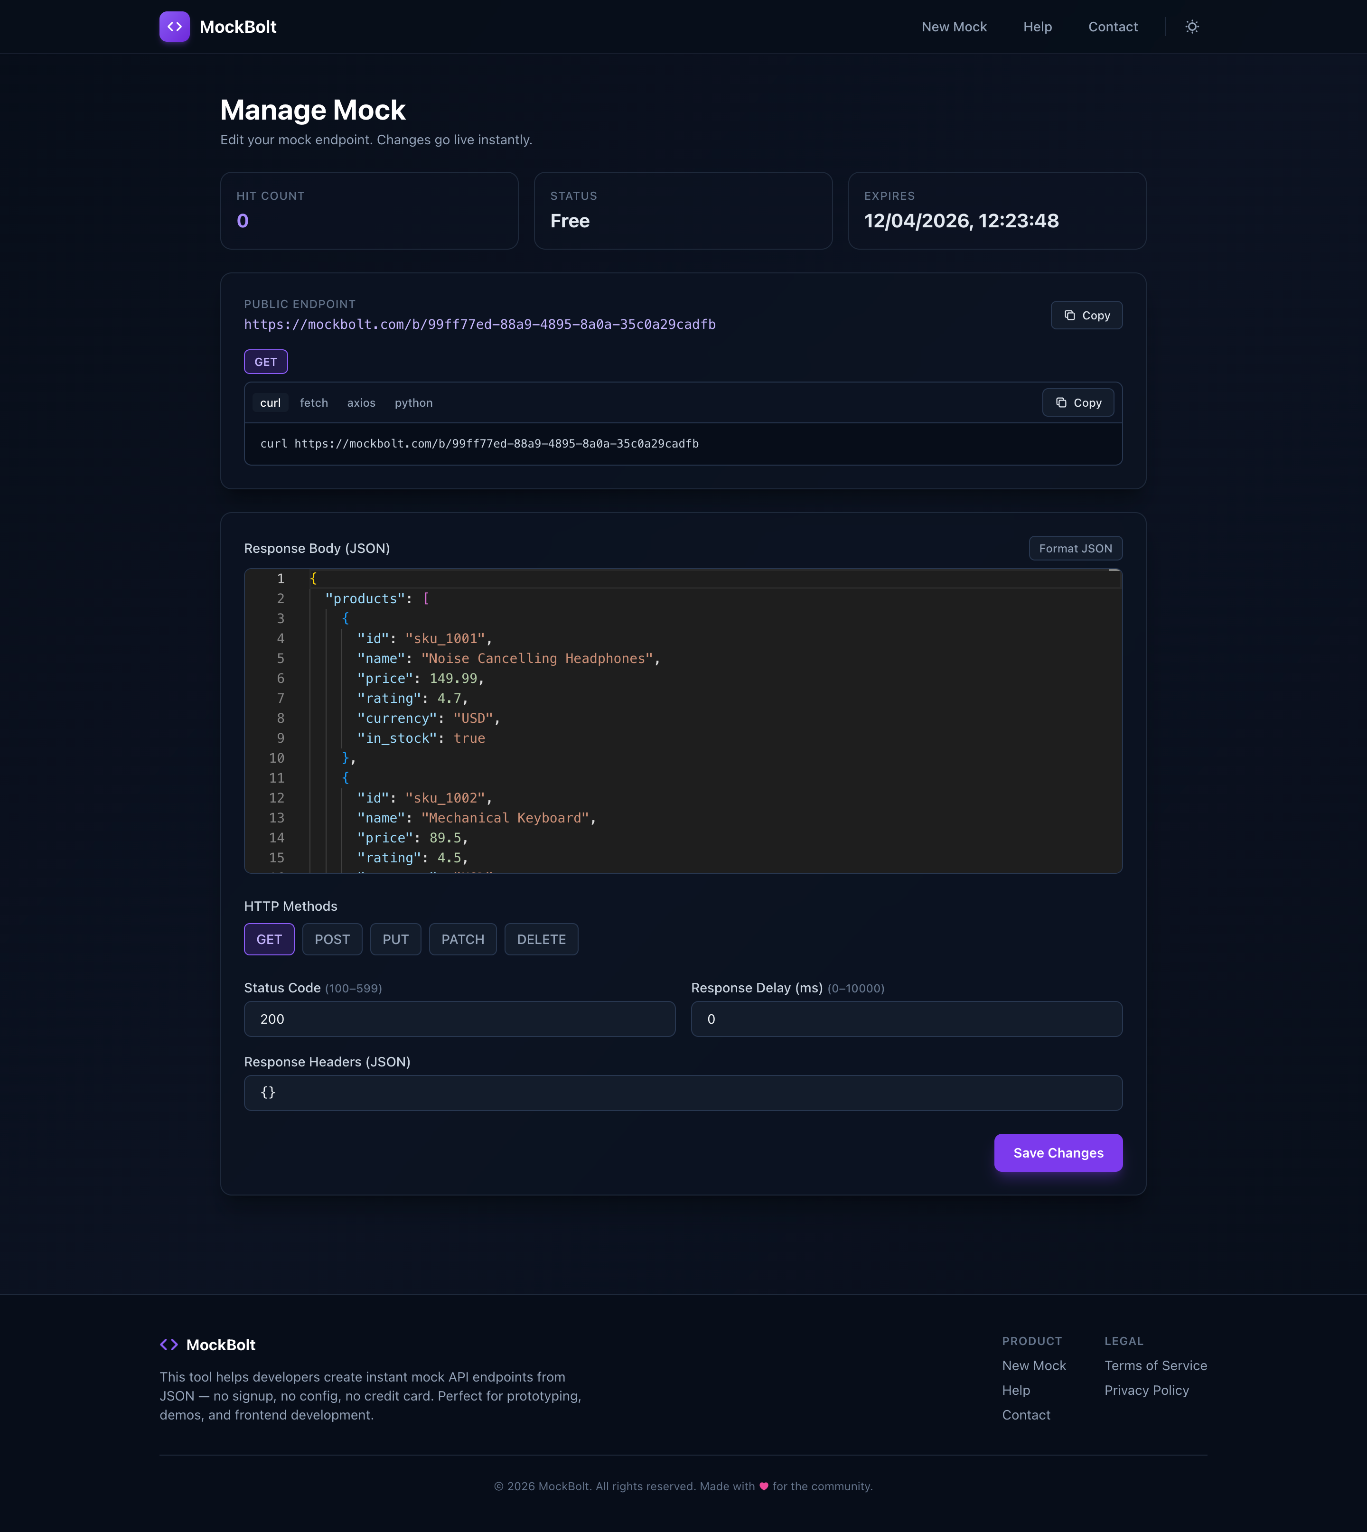Viewport: 1367px width, 1532px height.
Task: Click the MockBolt logo icon in header
Action: pos(174,27)
